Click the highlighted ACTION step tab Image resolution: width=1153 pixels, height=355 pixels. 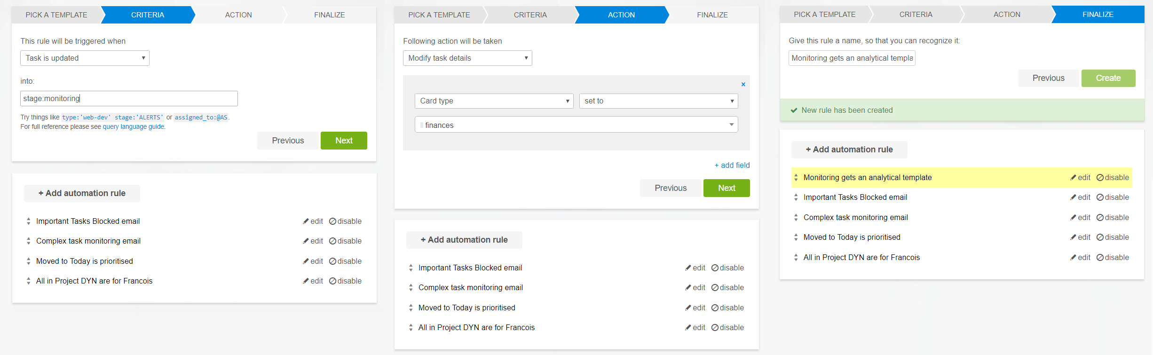[621, 15]
